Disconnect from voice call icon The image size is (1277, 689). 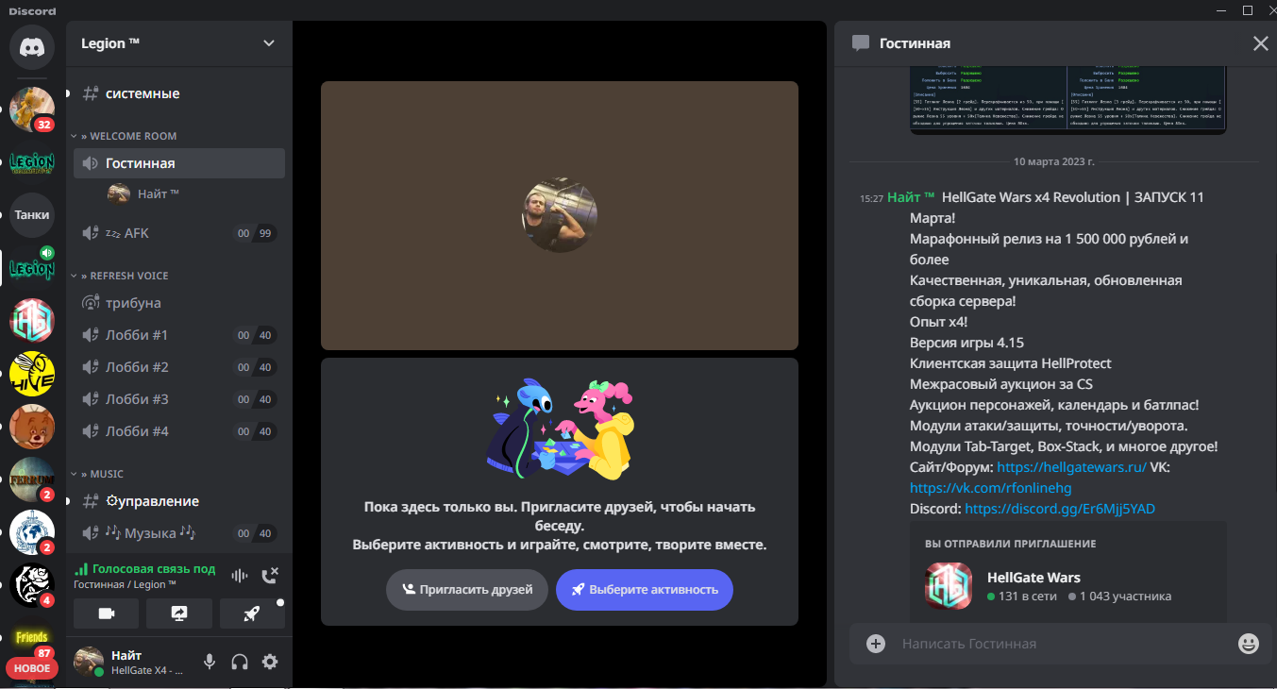click(x=270, y=575)
